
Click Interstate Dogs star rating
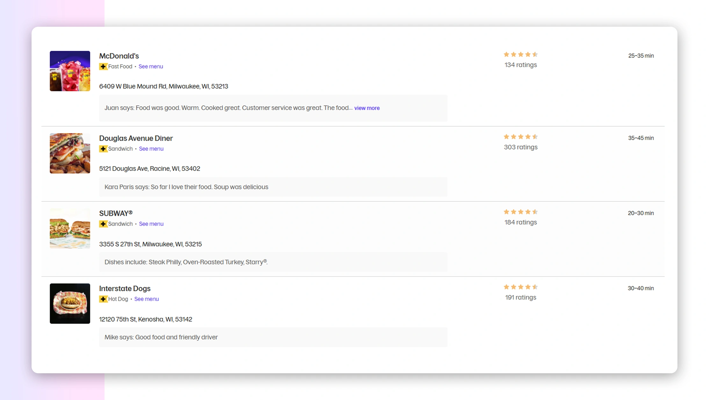pos(520,287)
